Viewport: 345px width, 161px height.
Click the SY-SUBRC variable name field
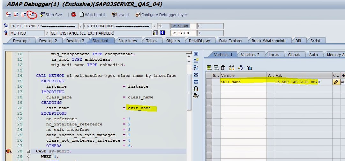pos(180,26)
